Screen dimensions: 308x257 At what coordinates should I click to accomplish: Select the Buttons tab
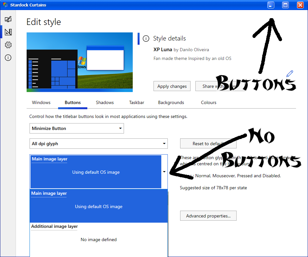coord(73,102)
